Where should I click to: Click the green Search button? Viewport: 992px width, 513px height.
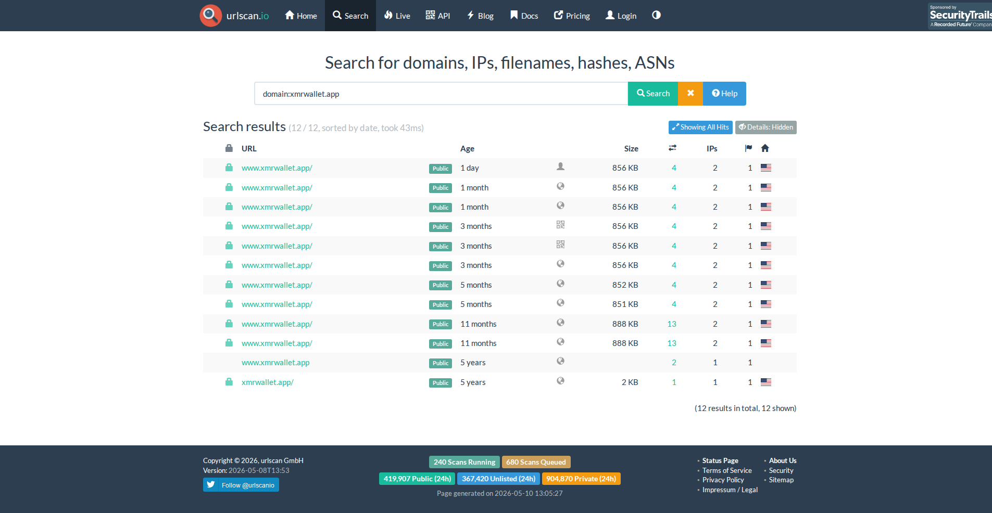pyautogui.click(x=653, y=94)
